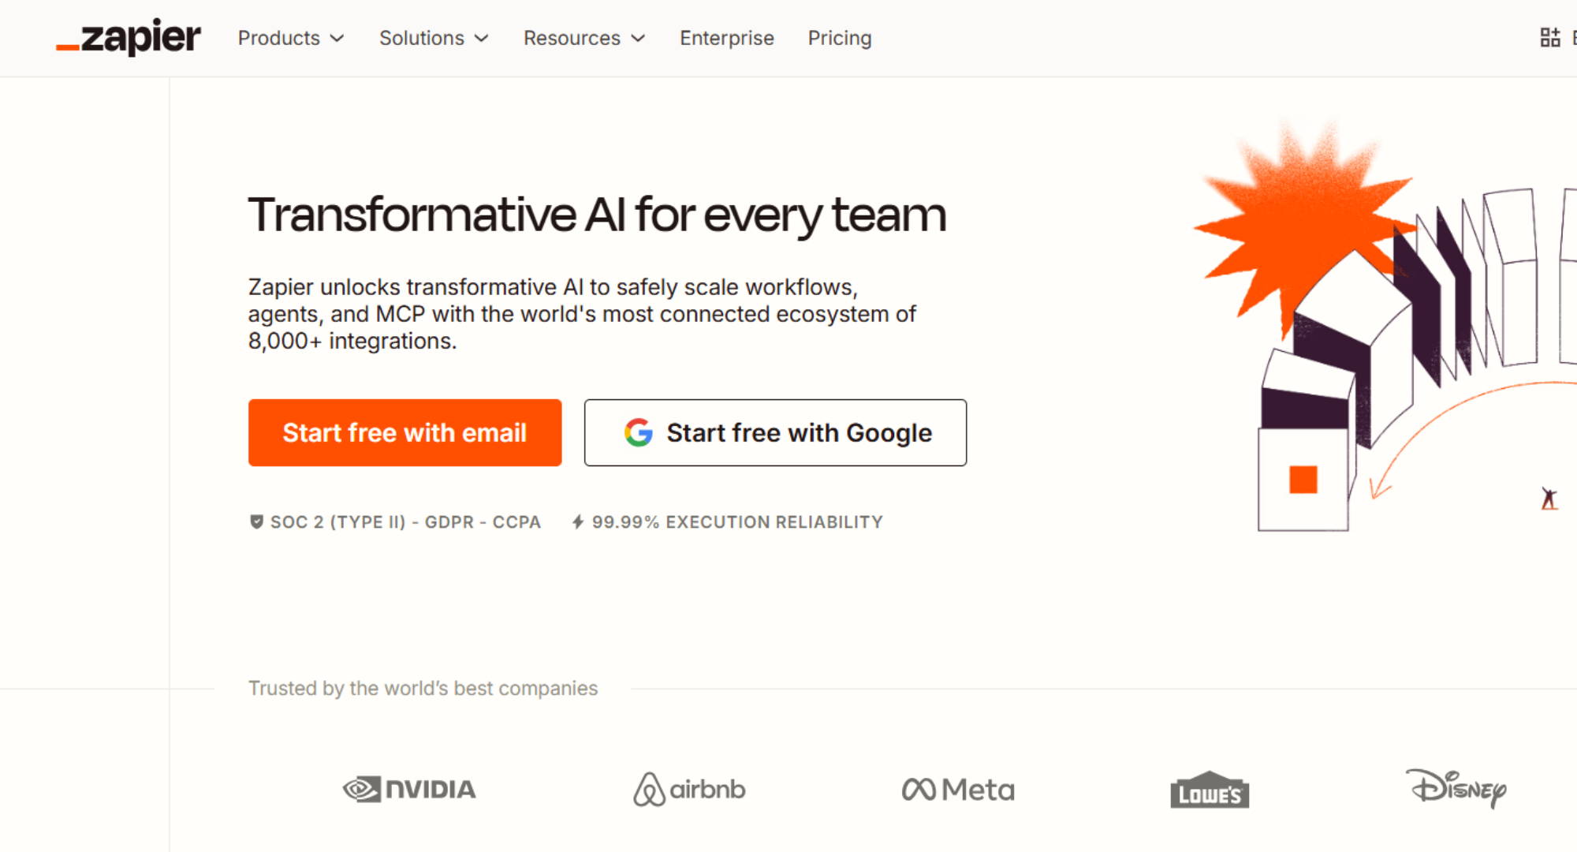Click the Zapier logo

(129, 38)
